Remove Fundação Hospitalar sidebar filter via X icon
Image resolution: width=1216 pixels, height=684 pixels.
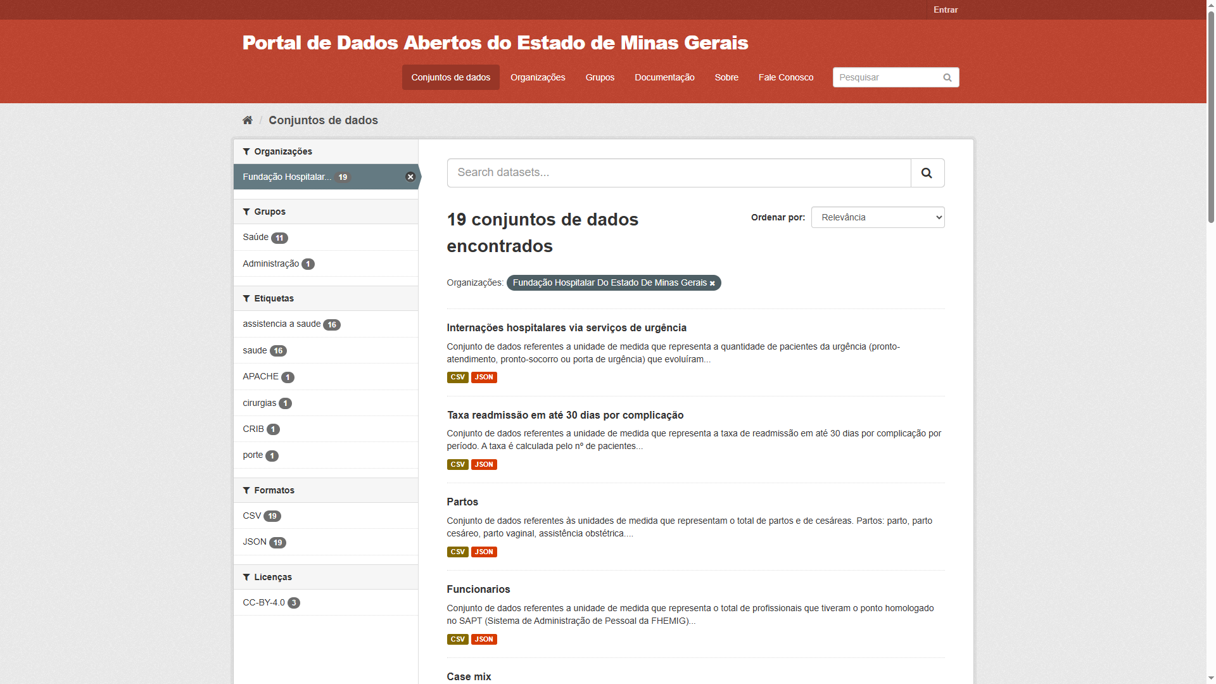point(410,177)
